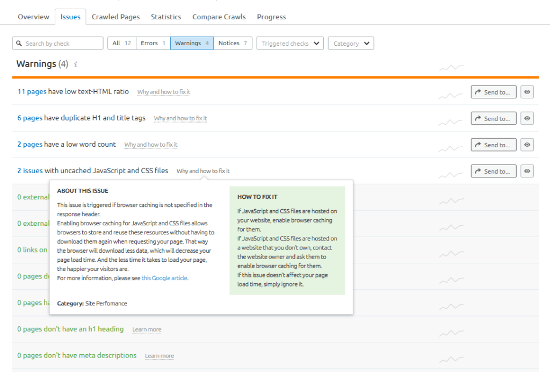This screenshot has height=372, width=550.
Task: Open trend graph for low word count
Action: point(451,148)
